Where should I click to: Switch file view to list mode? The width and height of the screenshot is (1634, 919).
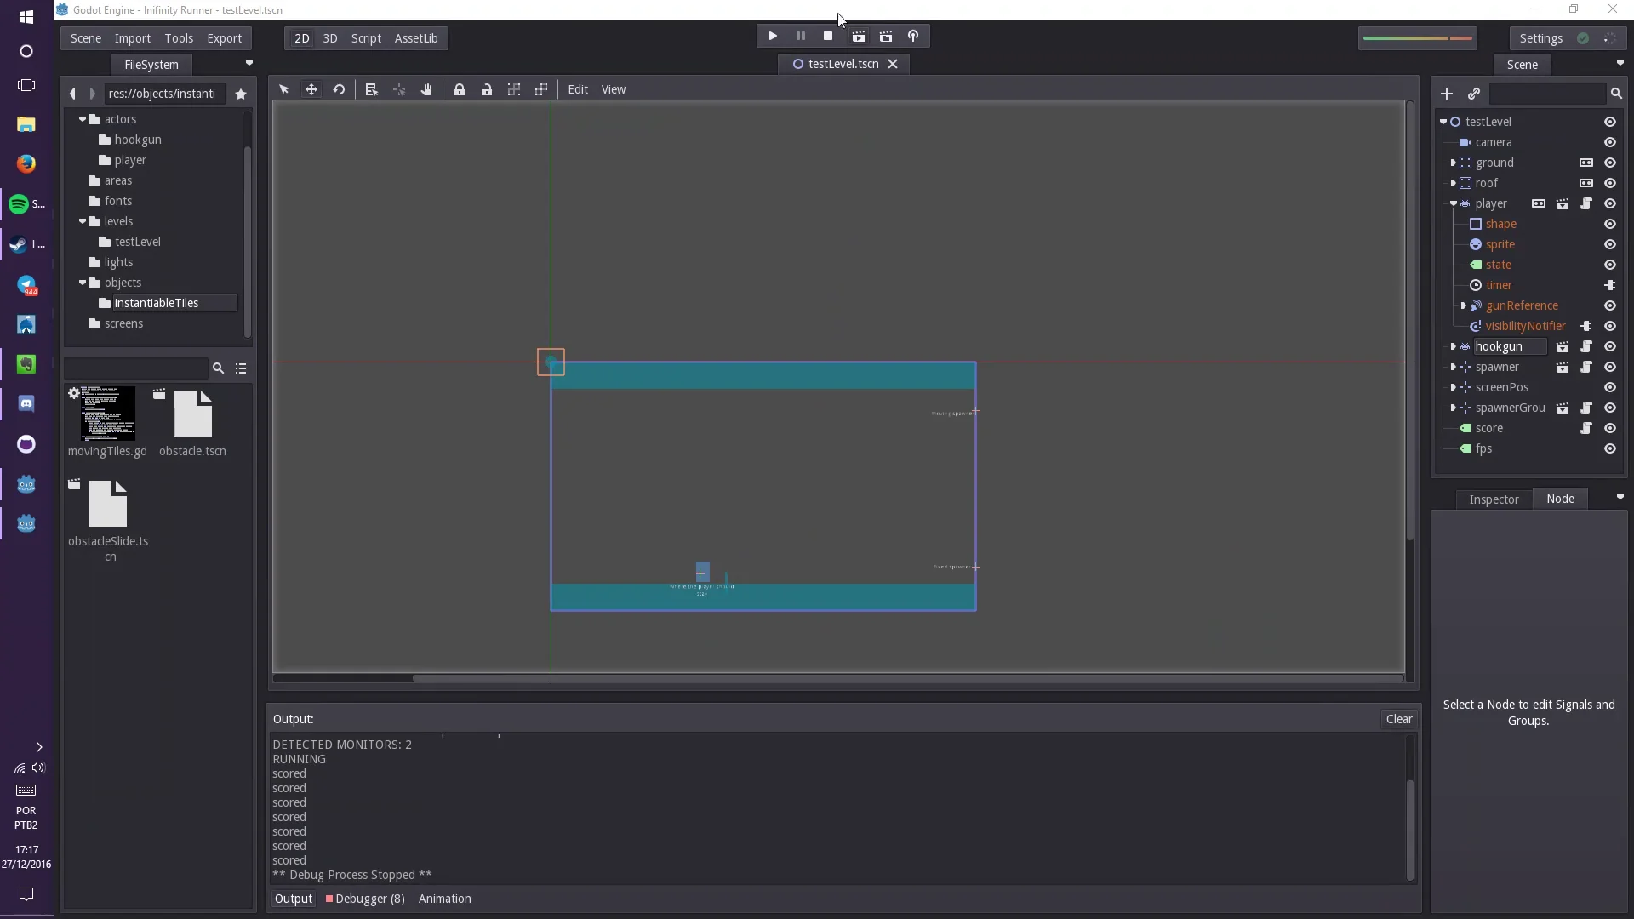[x=241, y=368]
